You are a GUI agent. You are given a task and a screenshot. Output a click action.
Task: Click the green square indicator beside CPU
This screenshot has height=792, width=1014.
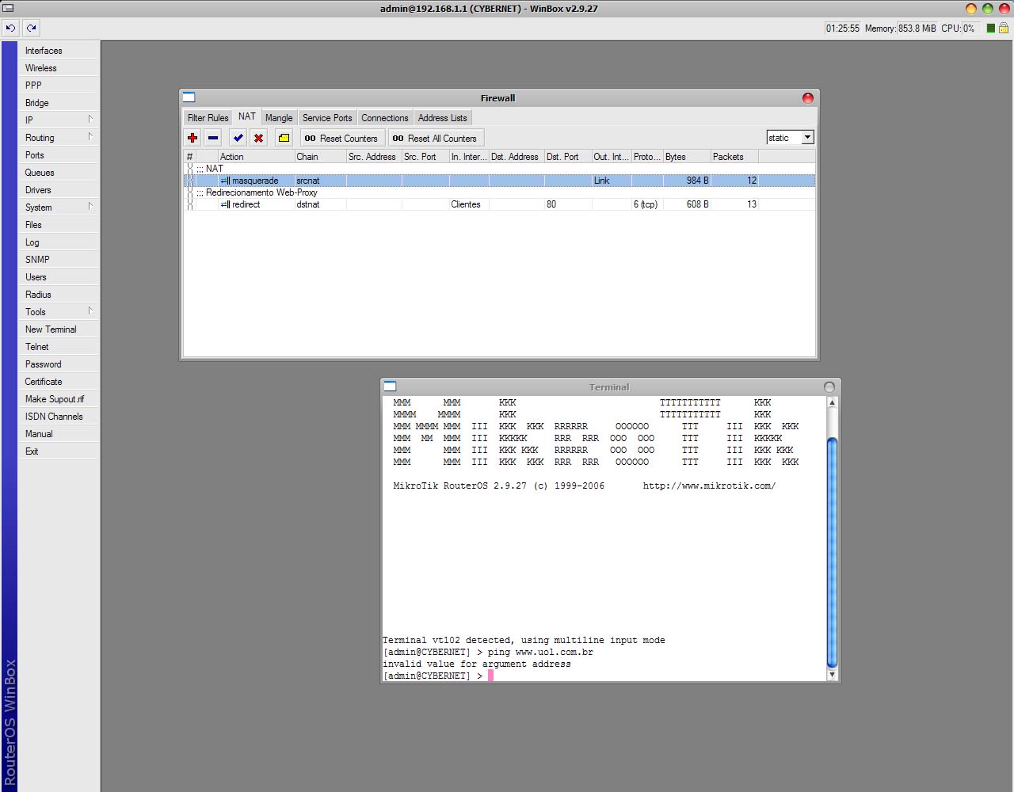[x=990, y=28]
